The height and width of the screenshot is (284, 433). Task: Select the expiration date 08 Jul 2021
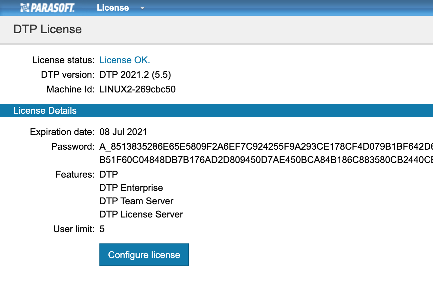coord(123,132)
